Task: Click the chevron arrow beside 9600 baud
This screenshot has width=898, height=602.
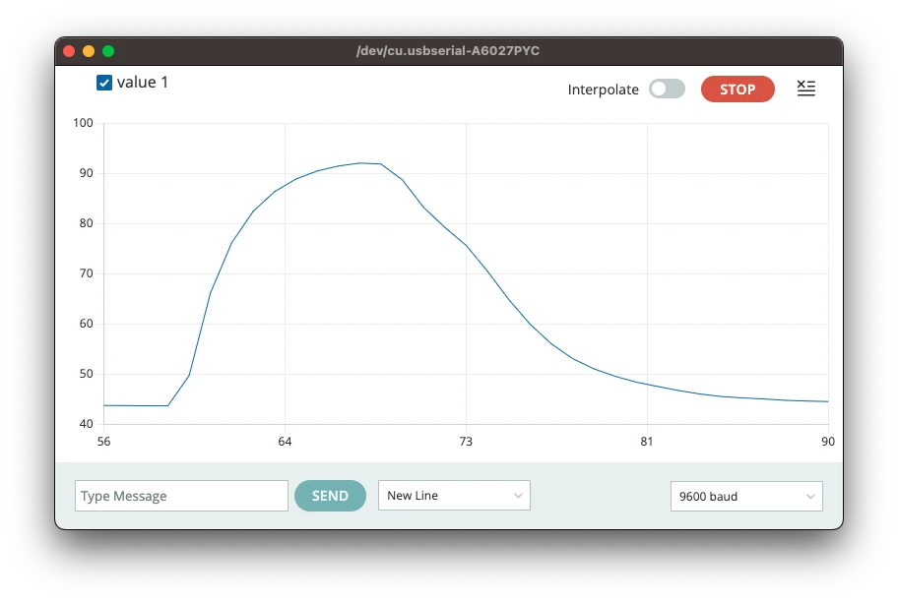Action: [x=810, y=497]
